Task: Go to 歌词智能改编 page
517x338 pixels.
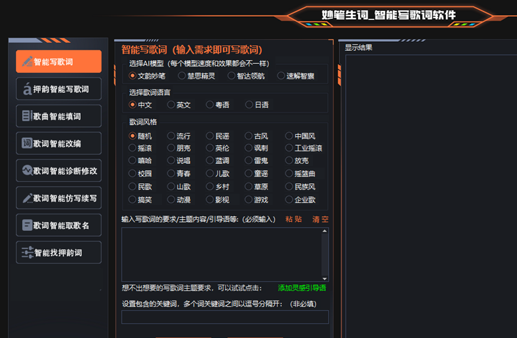Action: [59, 143]
